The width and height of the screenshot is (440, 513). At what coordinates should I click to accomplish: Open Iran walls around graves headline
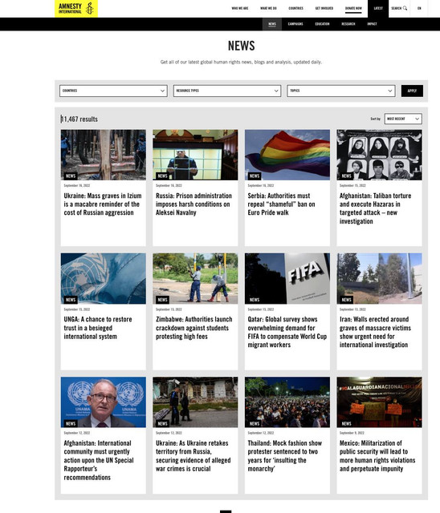pos(375,332)
